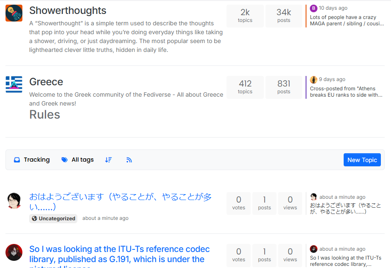Image resolution: width=391 pixels, height=268 pixels.
Task: Click the globe icon on the Uncategorized badge
Action: tap(34, 218)
